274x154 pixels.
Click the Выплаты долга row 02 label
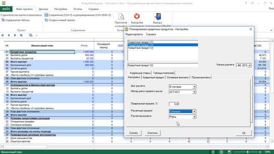19,55
